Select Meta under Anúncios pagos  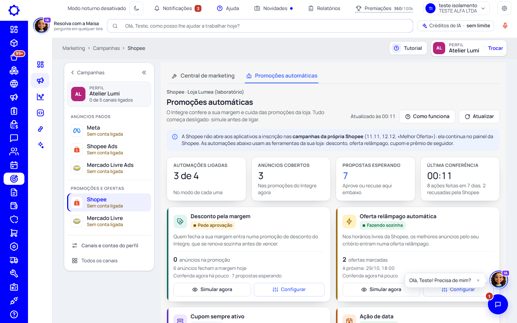(109, 131)
